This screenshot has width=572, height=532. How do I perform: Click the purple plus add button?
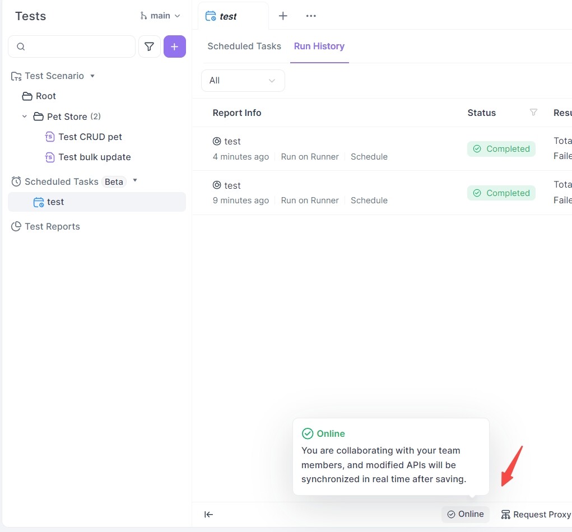[174, 47]
